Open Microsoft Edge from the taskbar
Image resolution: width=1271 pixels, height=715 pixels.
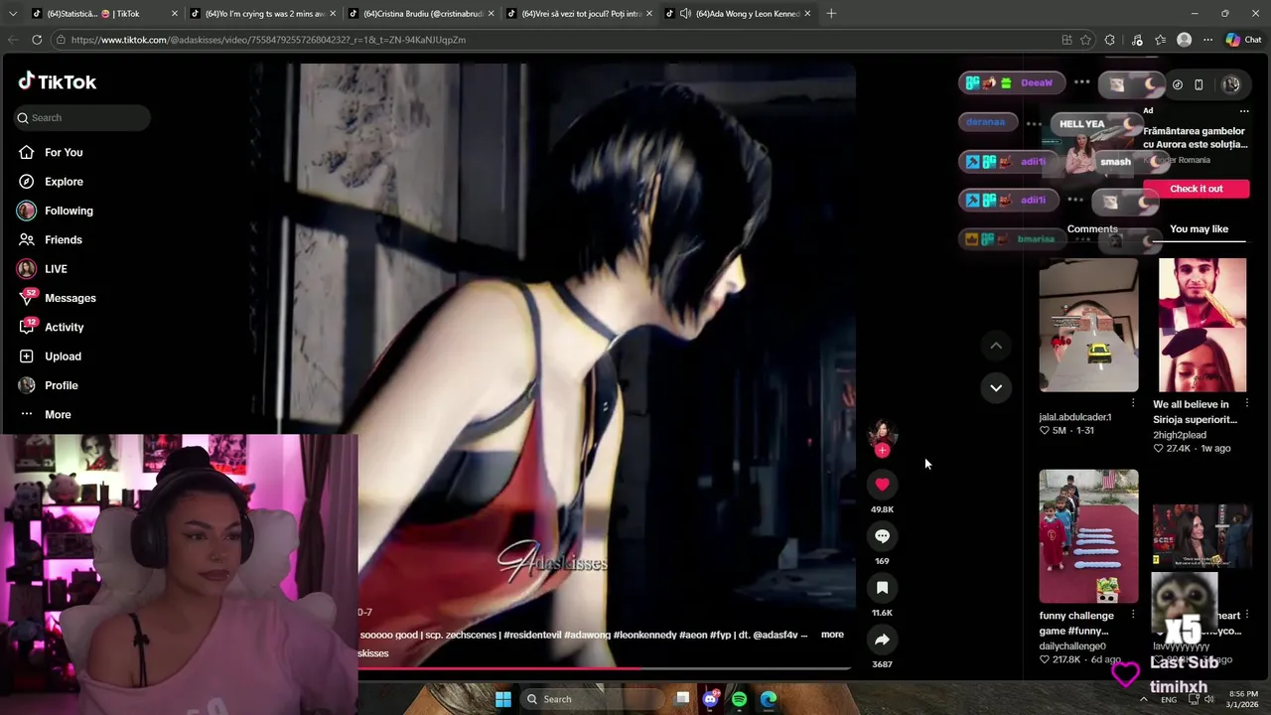[769, 699]
